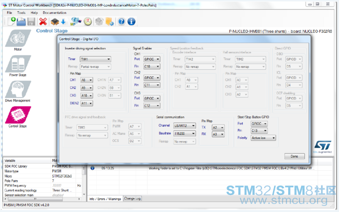This screenshot has width=339, height=212.
Task: Open Signal Enabler CH1 Pin C10 dropdown
Action: 152,66
